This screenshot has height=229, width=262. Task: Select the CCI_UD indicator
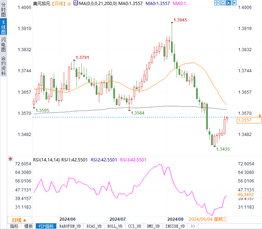coord(134,226)
